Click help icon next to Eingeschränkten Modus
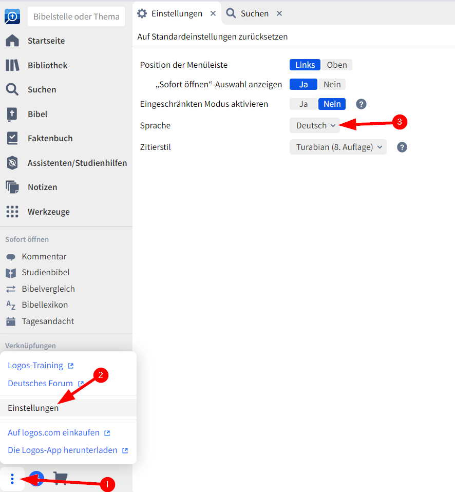Viewport: 455px width, 492px height. [x=361, y=104]
